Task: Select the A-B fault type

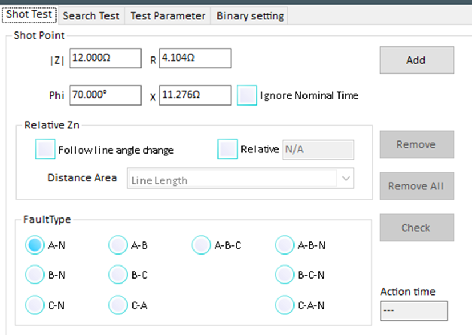Action: (118, 245)
